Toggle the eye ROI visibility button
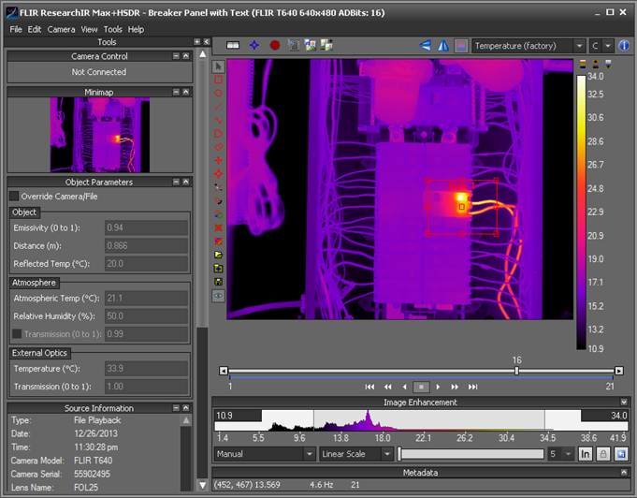Image resolution: width=637 pixels, height=498 pixels. pyautogui.click(x=218, y=296)
